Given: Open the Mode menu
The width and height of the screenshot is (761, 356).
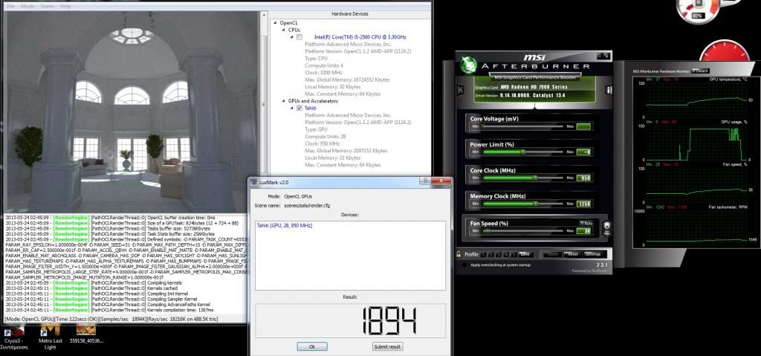Looking at the screenshot, I should click(x=27, y=6).
